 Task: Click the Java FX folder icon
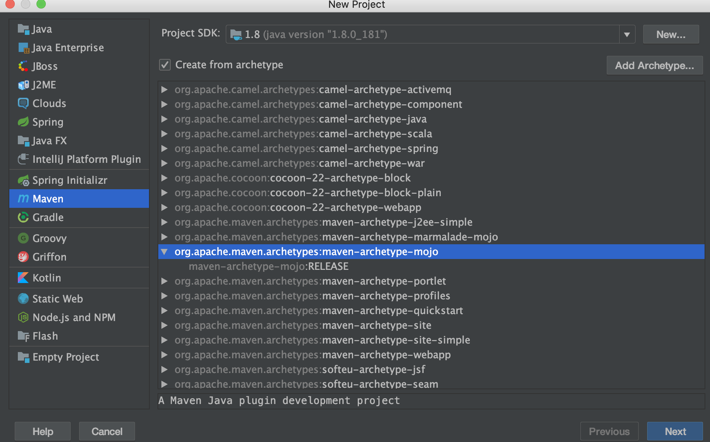(x=23, y=141)
